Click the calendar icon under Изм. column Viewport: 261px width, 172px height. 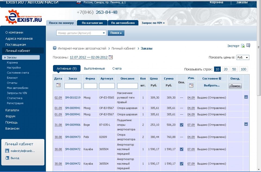[x=191, y=86]
